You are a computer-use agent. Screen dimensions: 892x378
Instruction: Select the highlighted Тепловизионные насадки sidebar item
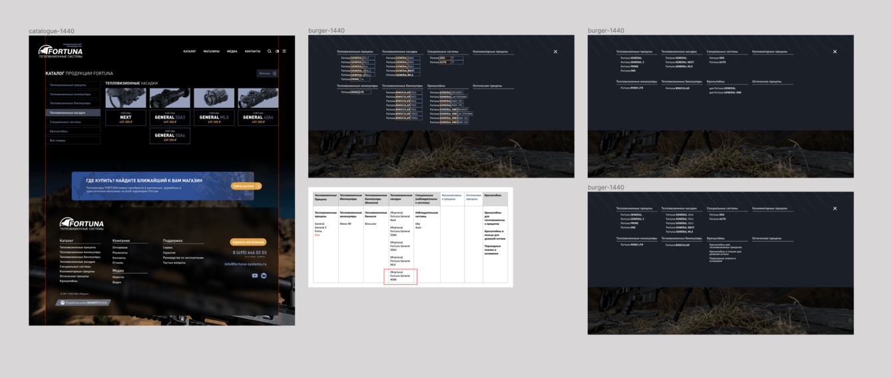point(73,113)
